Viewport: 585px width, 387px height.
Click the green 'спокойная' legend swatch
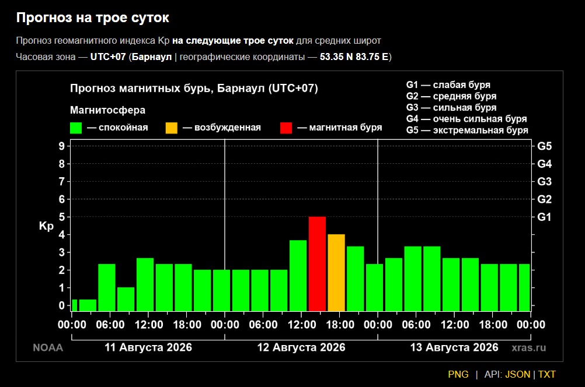(x=76, y=128)
